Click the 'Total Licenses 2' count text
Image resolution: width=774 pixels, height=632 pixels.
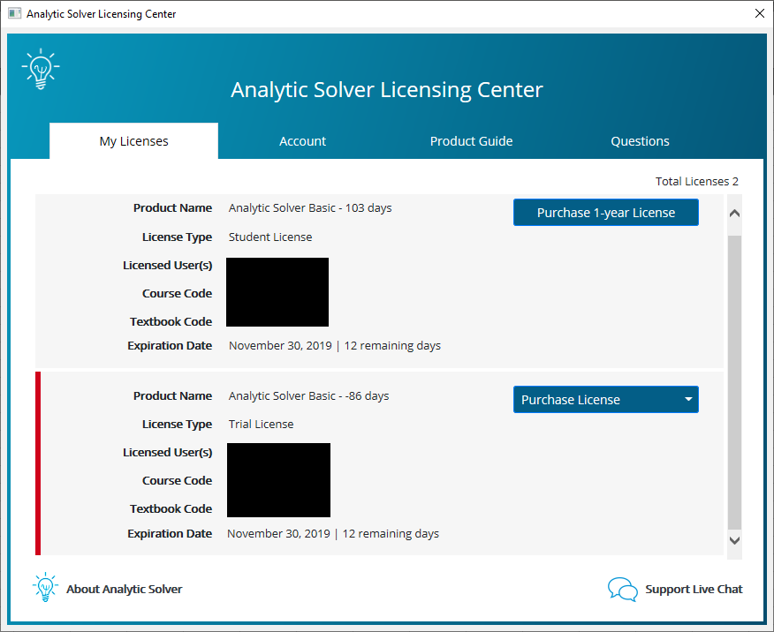click(696, 182)
